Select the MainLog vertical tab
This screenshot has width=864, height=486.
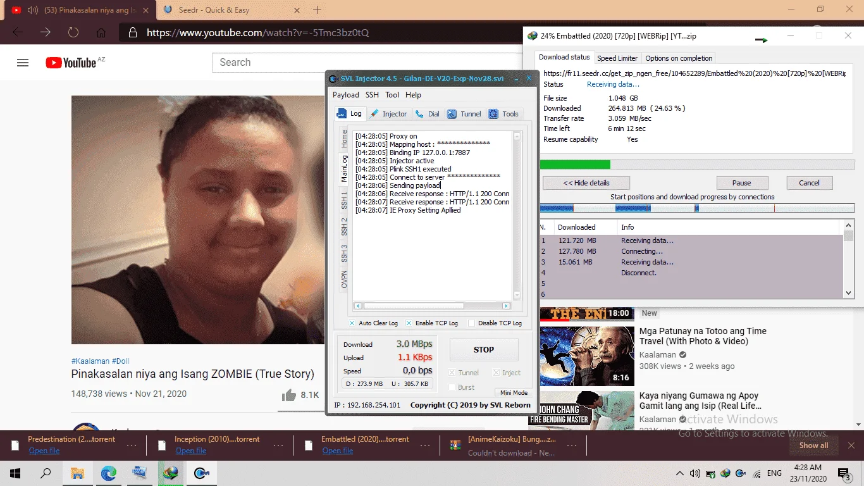pos(344,168)
